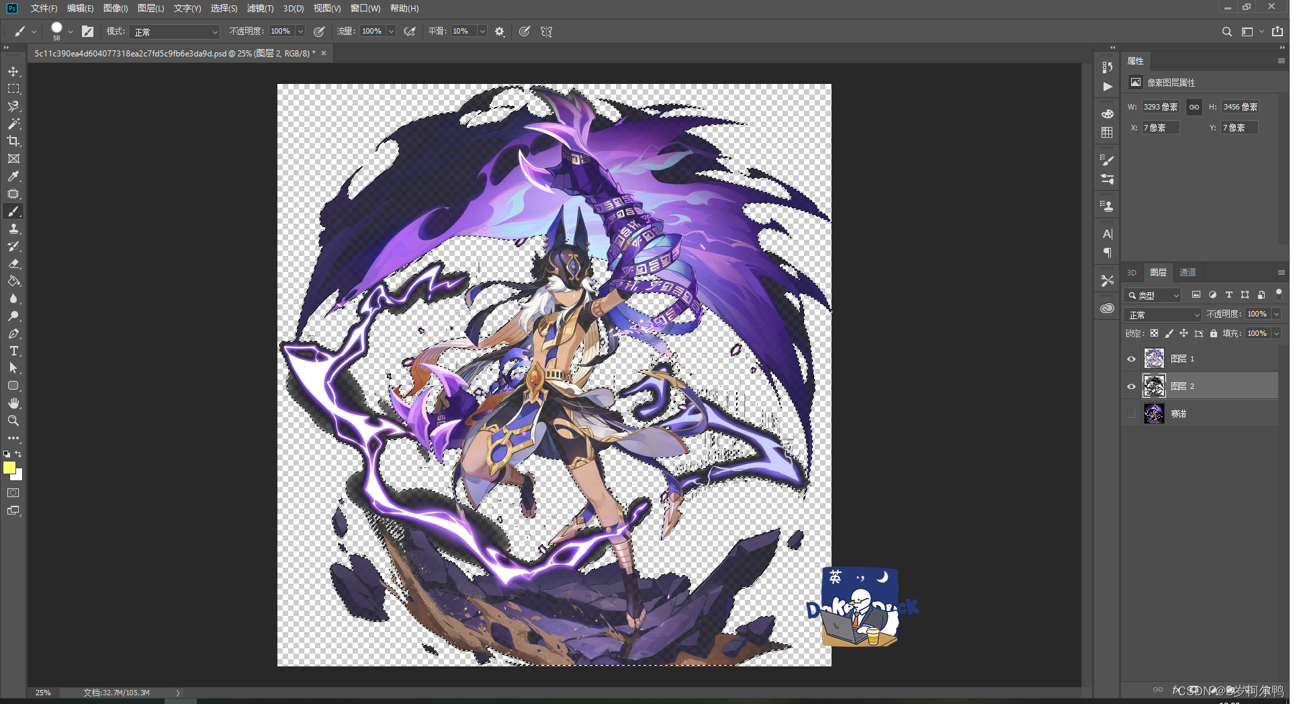The image size is (1295, 704).
Task: Select the Paint Bucket tool
Action: (x=13, y=281)
